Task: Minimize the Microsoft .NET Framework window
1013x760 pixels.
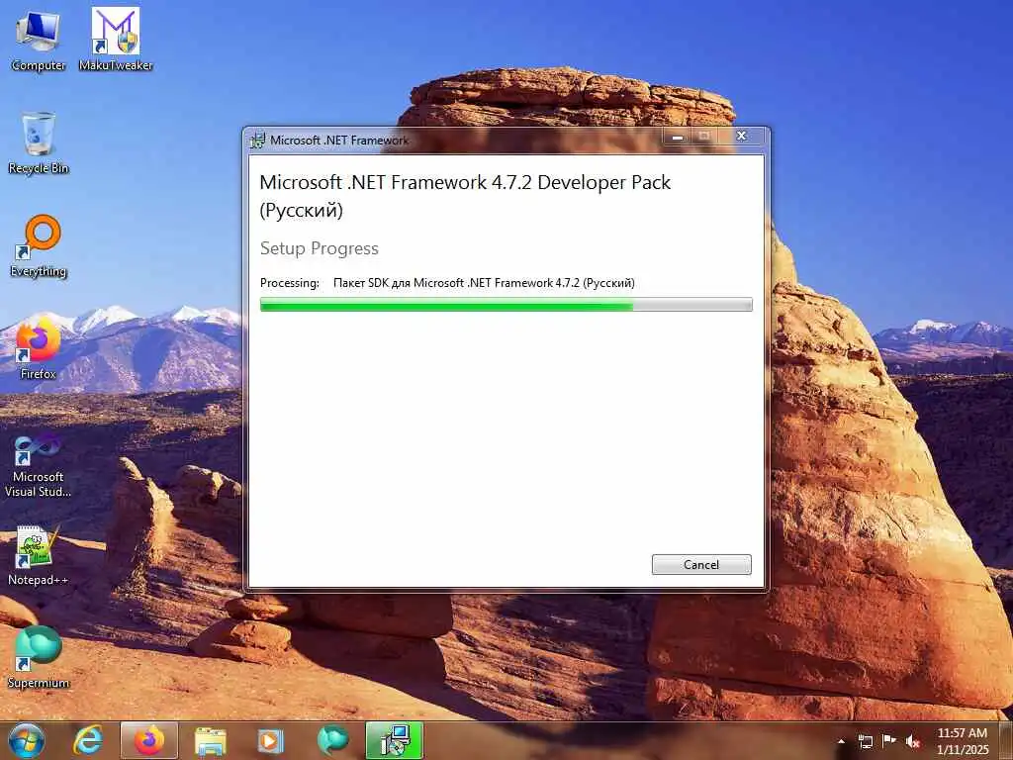Action: (677, 137)
